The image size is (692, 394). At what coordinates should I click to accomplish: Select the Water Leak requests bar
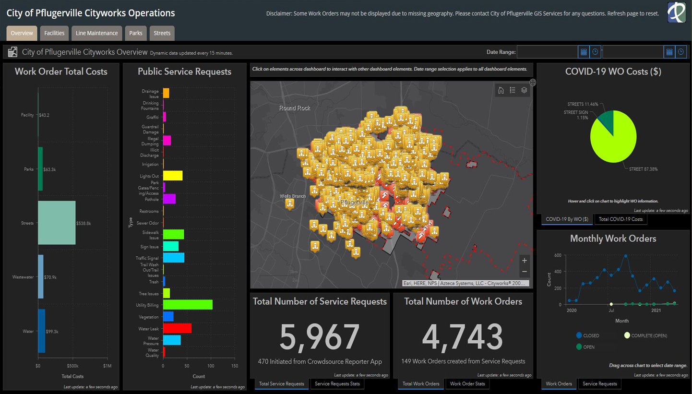click(177, 328)
